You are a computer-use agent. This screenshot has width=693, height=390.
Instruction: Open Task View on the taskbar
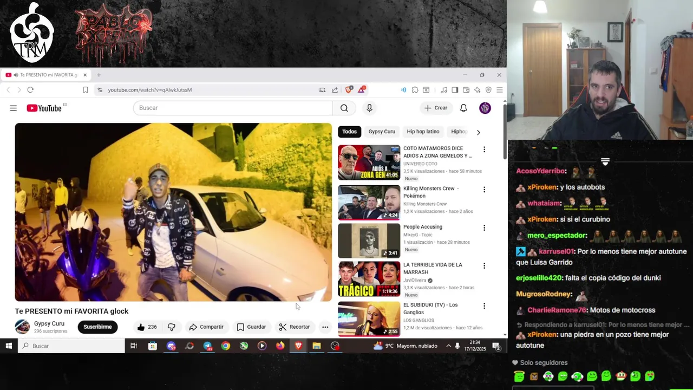(x=134, y=346)
